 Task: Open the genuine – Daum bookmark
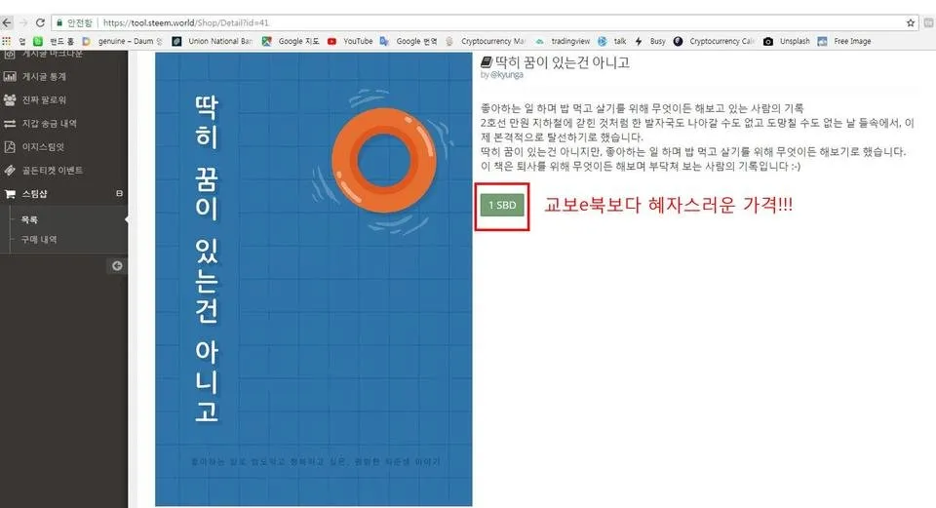point(123,41)
